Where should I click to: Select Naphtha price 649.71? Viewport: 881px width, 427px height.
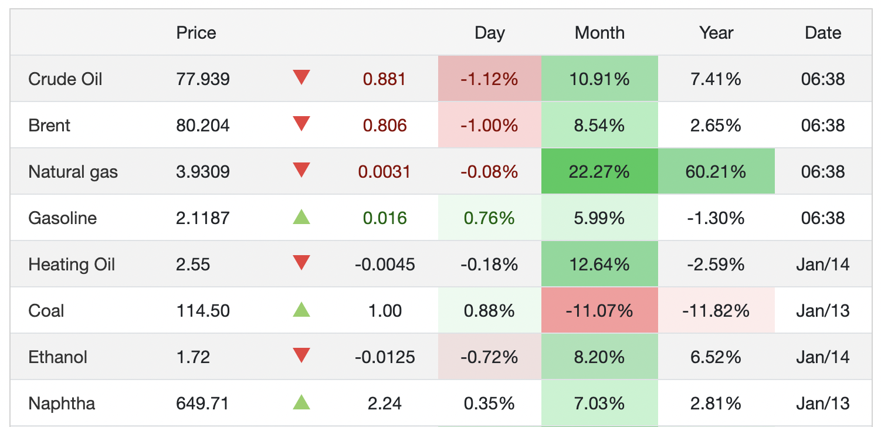[202, 404]
